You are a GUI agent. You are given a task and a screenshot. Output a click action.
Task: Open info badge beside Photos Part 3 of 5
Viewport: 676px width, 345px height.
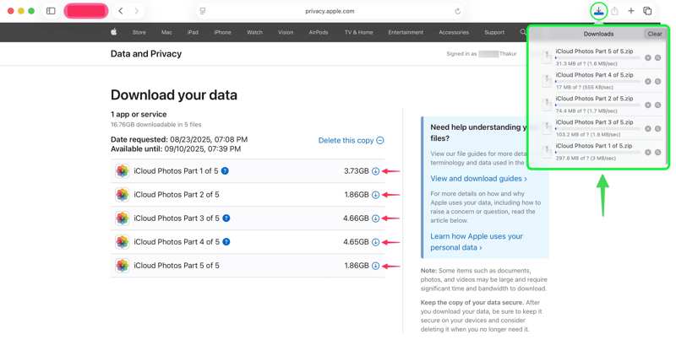point(226,218)
